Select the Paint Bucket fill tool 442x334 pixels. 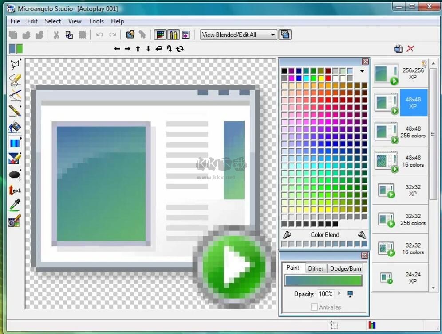click(15, 127)
